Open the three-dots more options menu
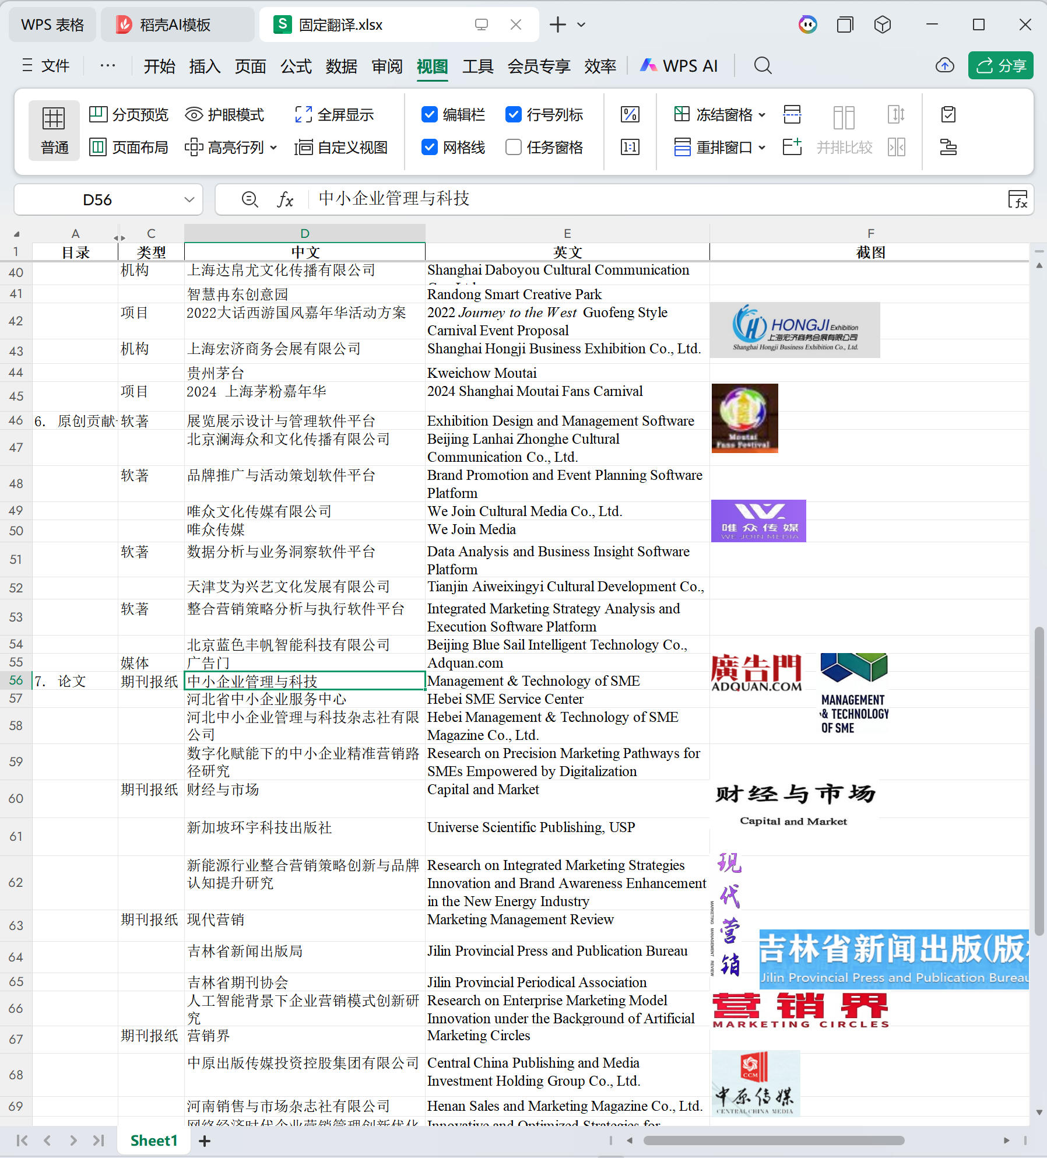 click(x=108, y=65)
